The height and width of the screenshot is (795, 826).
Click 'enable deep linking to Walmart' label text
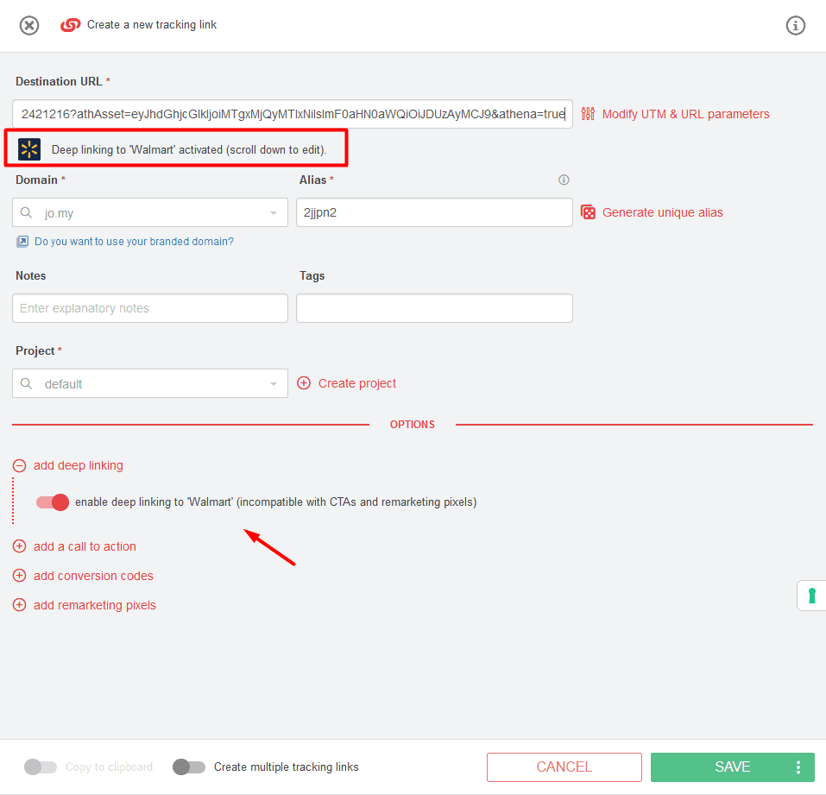tap(275, 502)
